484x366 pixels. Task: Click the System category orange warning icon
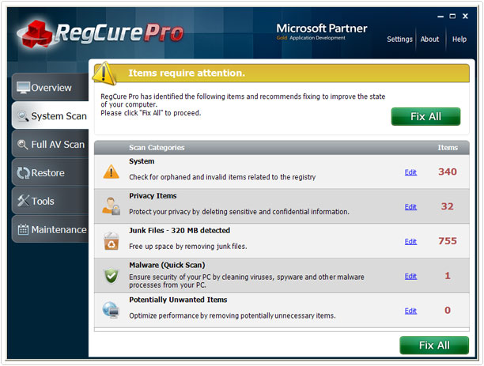click(x=112, y=172)
